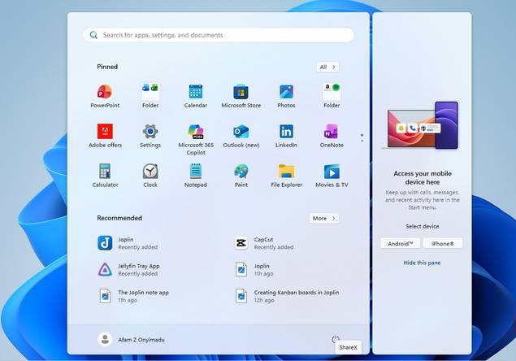The height and width of the screenshot is (361, 516).
Task: Launch the Calendar app
Action: (196, 96)
